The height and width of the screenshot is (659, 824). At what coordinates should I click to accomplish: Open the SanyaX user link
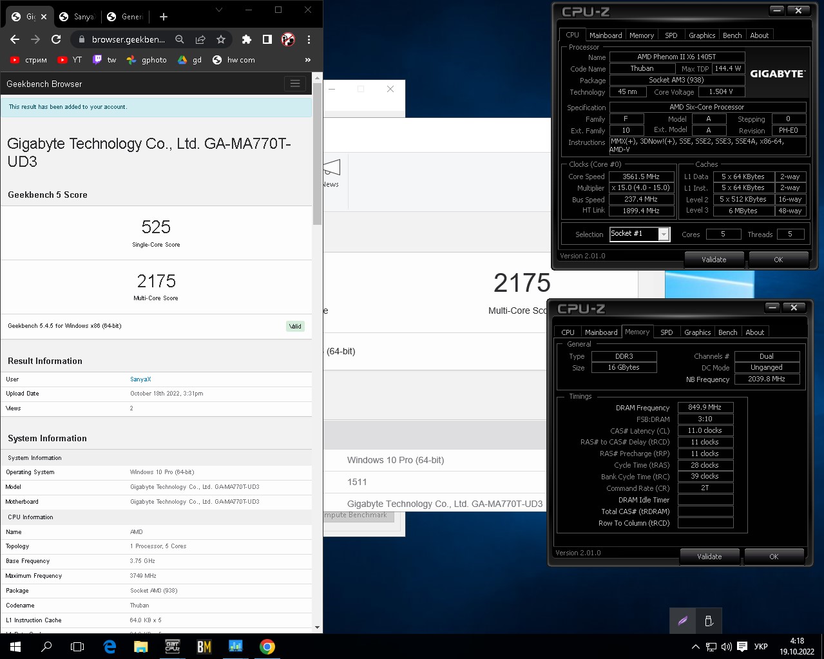pos(140,379)
